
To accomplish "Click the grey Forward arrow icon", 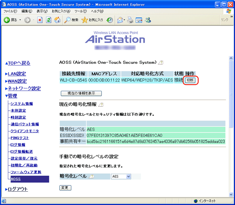I will [x=27, y=20].
